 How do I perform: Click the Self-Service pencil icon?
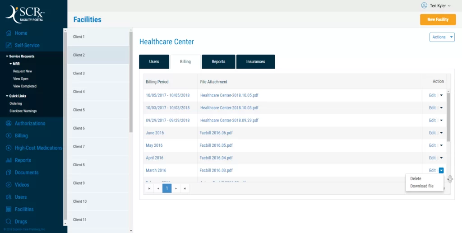[9, 46]
